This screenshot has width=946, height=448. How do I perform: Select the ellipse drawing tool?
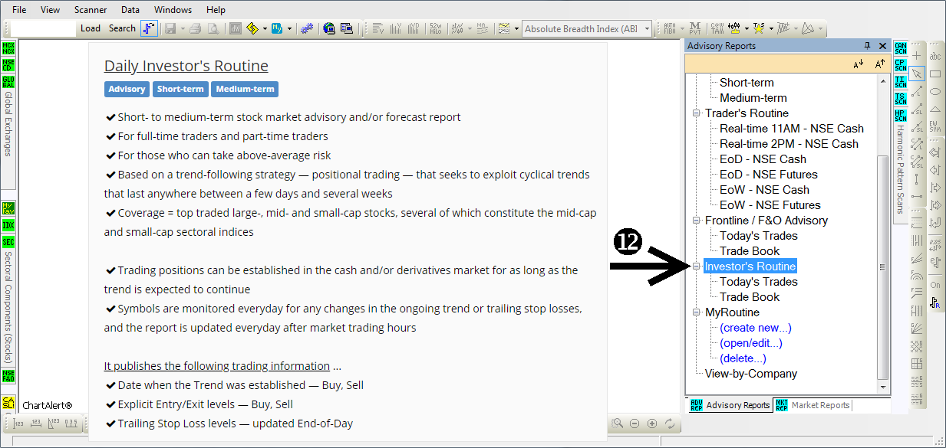click(935, 91)
